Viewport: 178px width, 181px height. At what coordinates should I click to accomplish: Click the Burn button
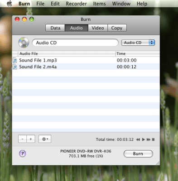click(138, 154)
